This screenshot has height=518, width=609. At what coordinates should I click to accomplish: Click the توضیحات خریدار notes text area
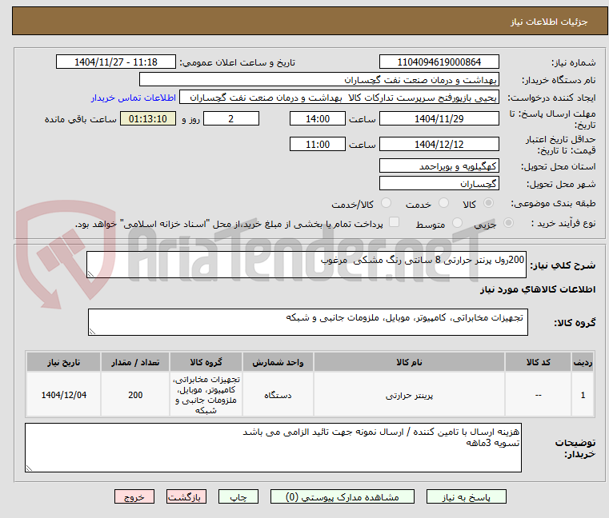pos(274,448)
